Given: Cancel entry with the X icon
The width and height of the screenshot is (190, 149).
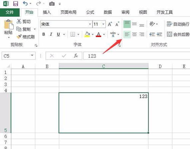Looking at the screenshot, I should point(52,56).
